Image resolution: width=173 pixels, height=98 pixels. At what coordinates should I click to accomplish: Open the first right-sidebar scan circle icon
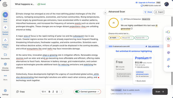point(168,32)
